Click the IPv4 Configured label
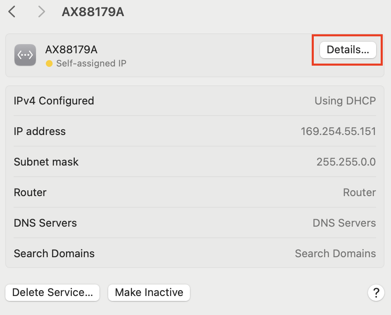 click(54, 101)
